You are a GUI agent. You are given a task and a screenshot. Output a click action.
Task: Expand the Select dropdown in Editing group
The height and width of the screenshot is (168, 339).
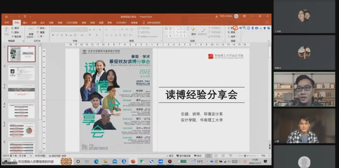click(x=233, y=36)
